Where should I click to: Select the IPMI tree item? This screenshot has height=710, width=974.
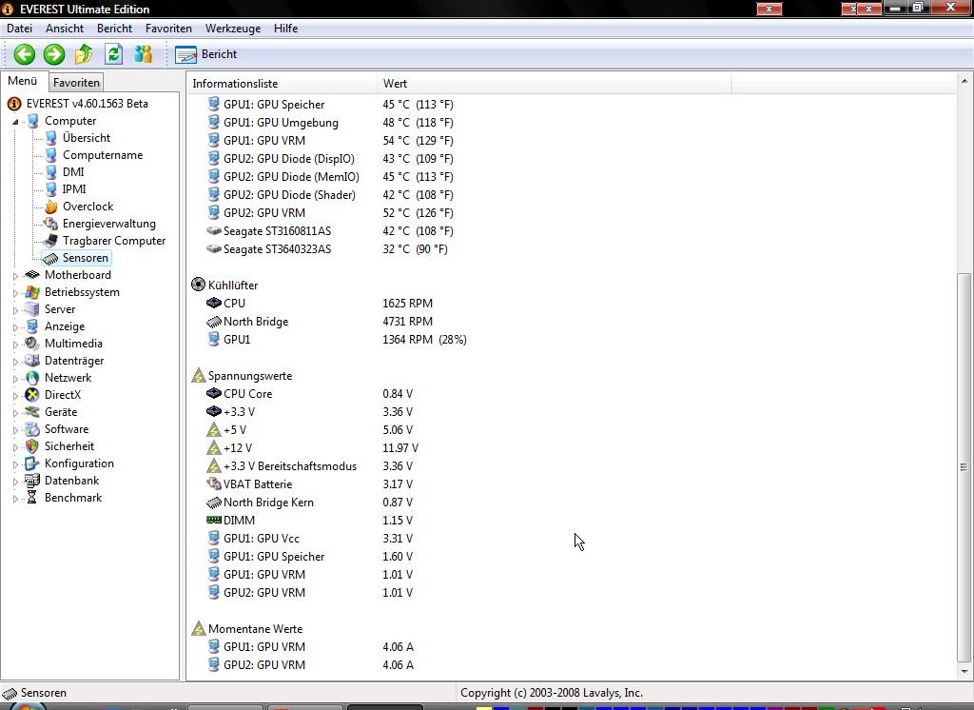74,189
